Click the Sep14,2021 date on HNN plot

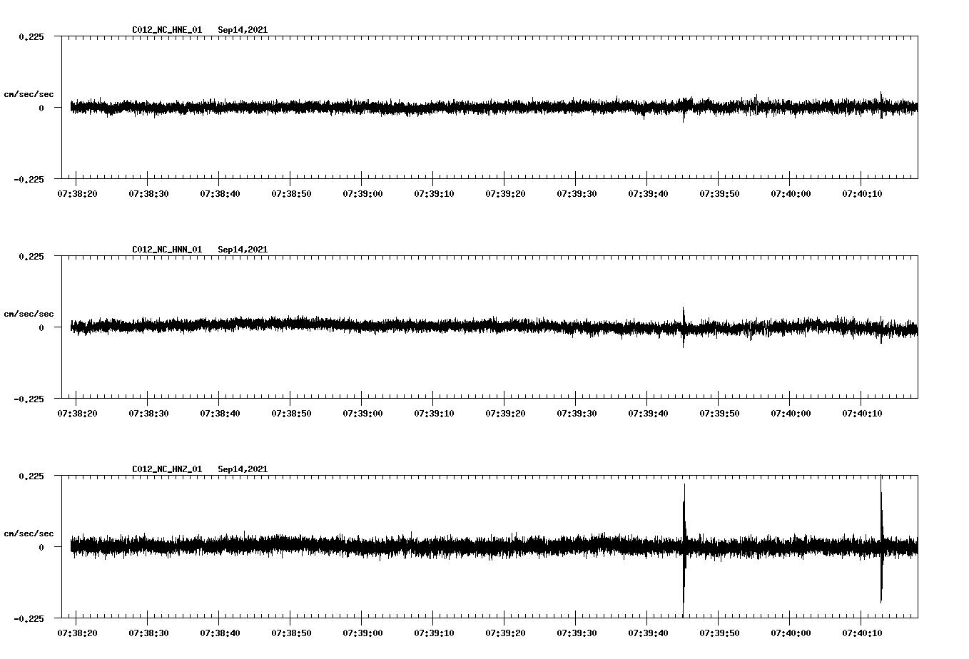[243, 250]
